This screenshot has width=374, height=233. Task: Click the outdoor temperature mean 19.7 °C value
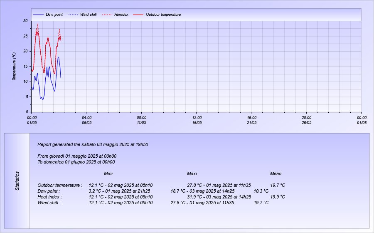click(x=278, y=185)
